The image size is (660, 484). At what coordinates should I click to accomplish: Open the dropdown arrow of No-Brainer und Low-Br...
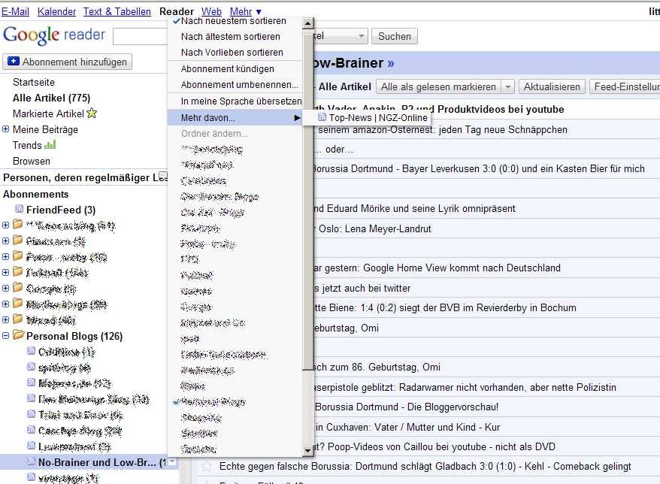(x=172, y=462)
